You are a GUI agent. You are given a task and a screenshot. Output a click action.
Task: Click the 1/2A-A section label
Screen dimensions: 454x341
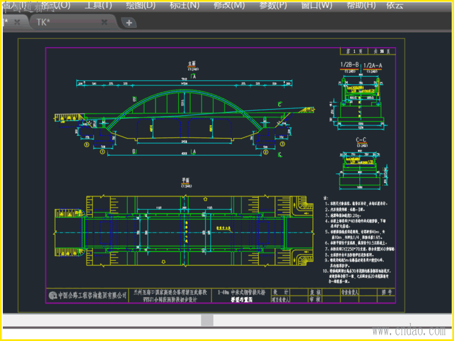(373, 65)
